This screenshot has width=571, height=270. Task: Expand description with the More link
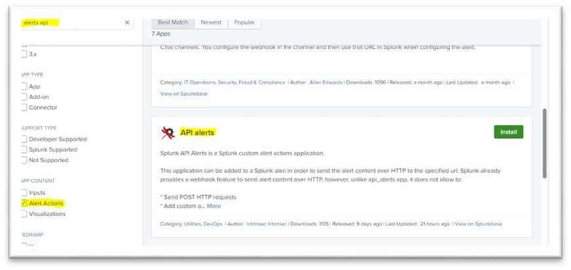click(x=213, y=206)
